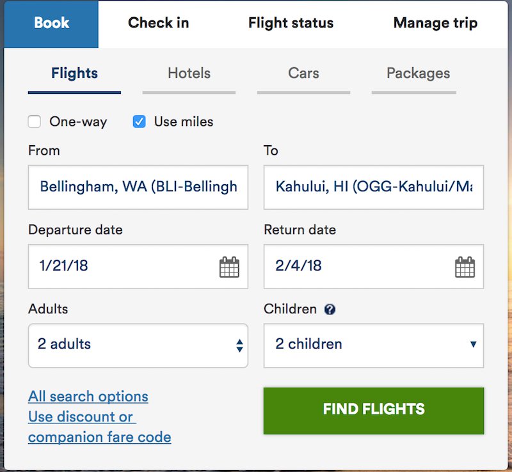Open the Manage trip tab
Screen dimensions: 512x472
click(435, 23)
